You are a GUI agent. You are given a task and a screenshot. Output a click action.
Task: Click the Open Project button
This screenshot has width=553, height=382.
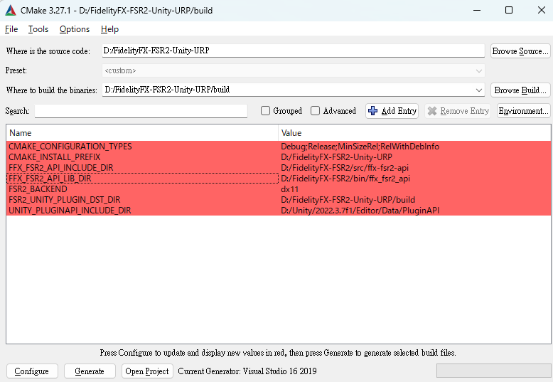tap(147, 371)
